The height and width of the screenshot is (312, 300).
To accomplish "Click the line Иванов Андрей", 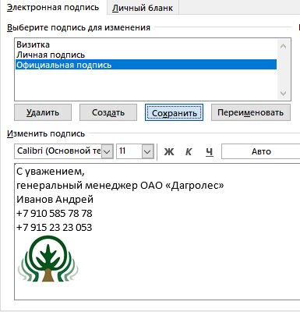I will pyautogui.click(x=55, y=200).
